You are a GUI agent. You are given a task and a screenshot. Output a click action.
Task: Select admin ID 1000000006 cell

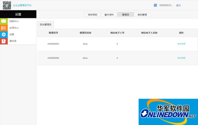coord(53,58)
